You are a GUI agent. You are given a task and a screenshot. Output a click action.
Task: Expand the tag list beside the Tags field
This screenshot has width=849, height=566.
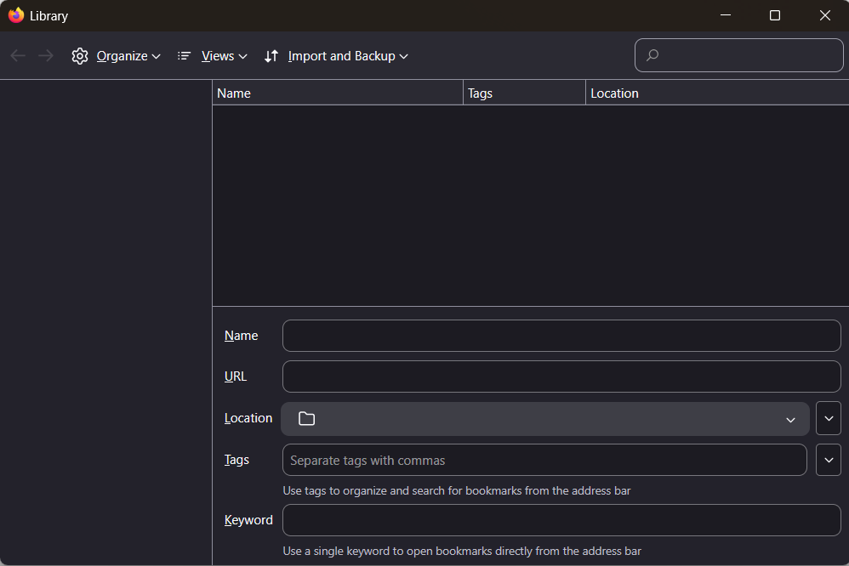coord(829,460)
